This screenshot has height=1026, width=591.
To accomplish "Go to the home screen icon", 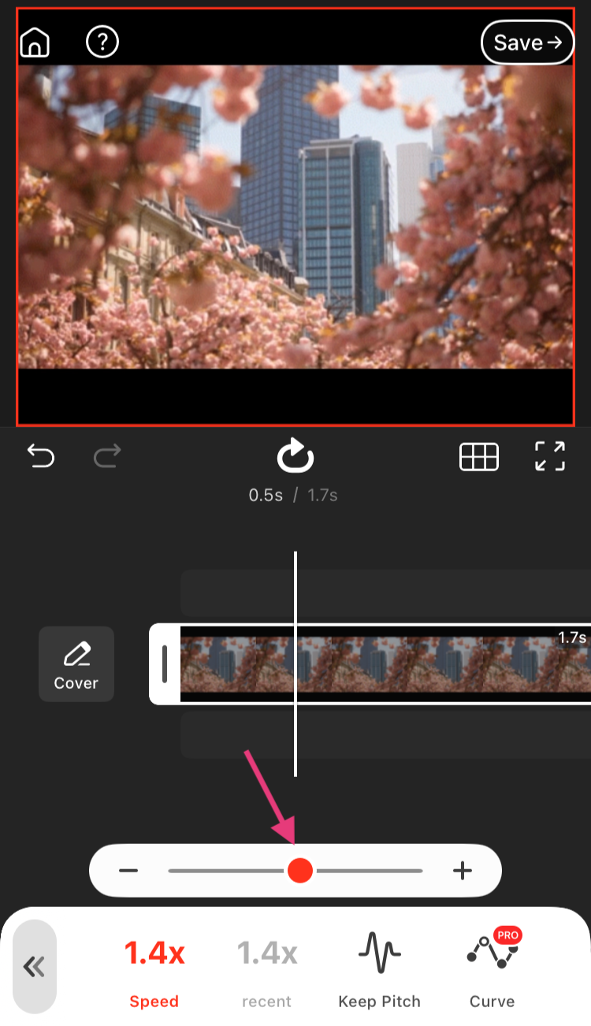I will 34,43.
